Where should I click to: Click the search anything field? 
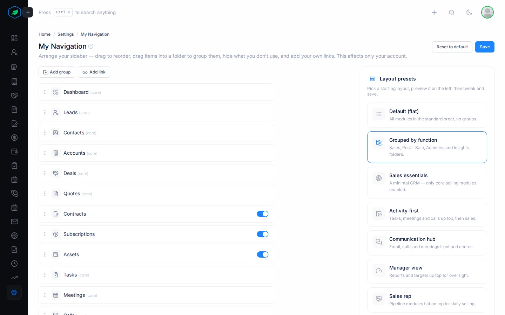click(x=77, y=12)
